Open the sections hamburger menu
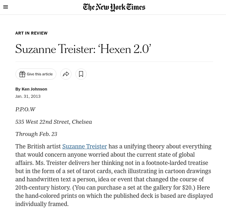The height and width of the screenshot is (212, 226). 6,7
